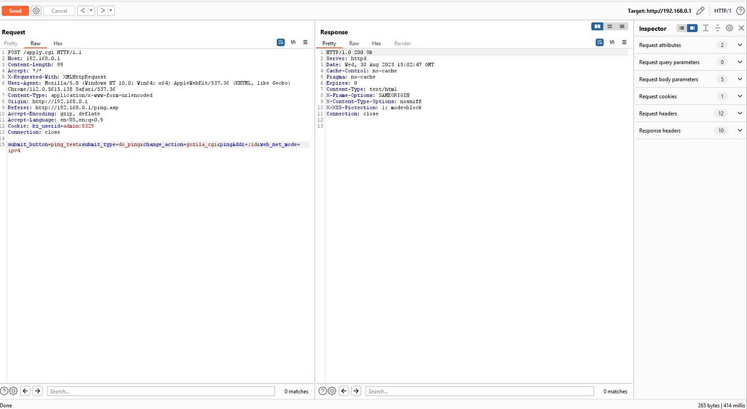Switch Request view to Hex tab

tap(58, 43)
